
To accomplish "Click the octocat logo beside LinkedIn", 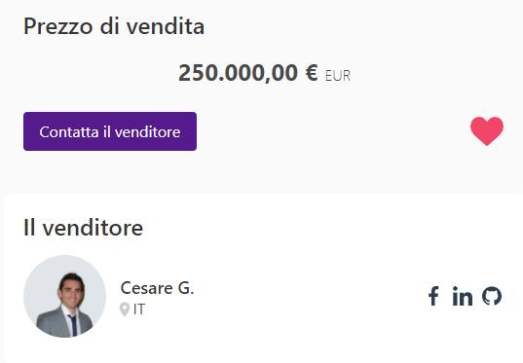I will [492, 296].
